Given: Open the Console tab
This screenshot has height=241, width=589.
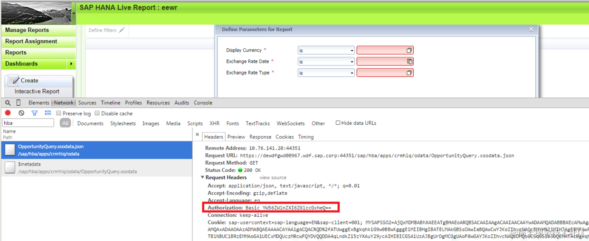Looking at the screenshot, I should pyautogui.click(x=203, y=103).
